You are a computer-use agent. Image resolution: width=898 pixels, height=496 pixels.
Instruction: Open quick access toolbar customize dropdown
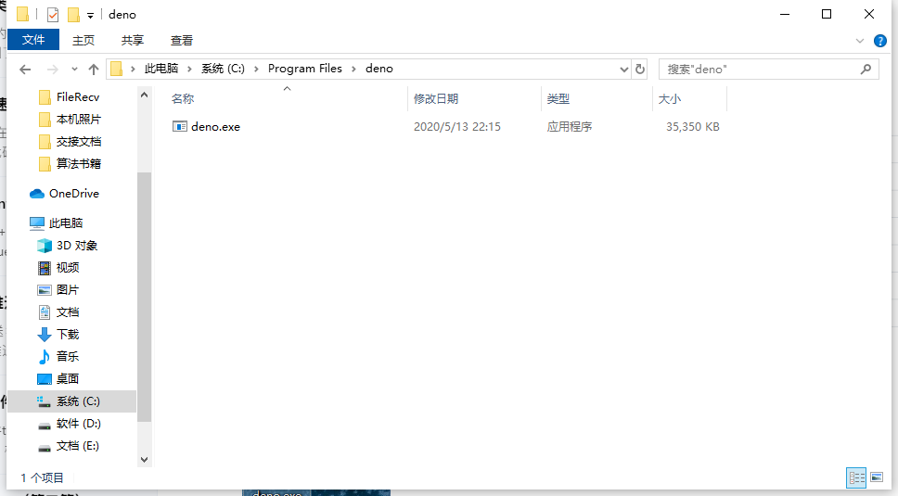pyautogui.click(x=90, y=16)
